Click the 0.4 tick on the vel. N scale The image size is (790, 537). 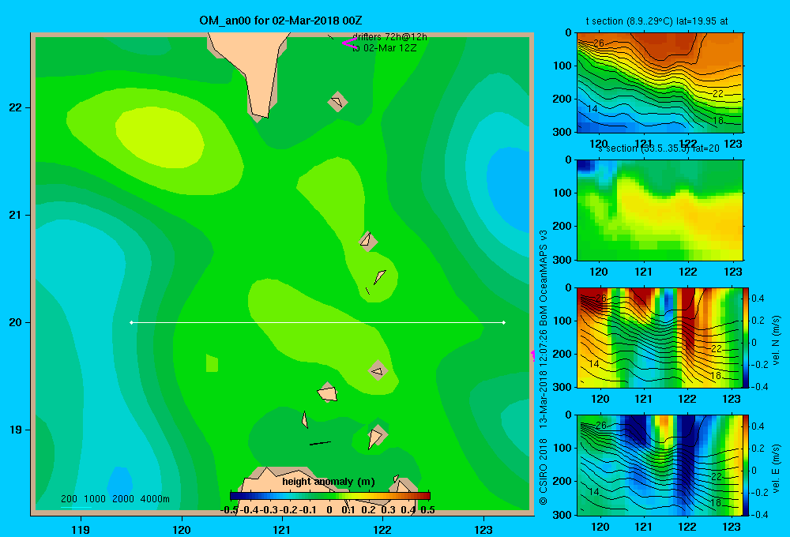(x=758, y=299)
